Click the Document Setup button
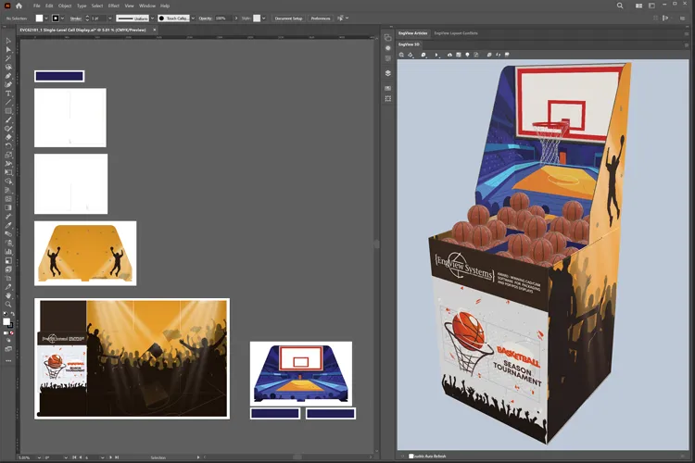The width and height of the screenshot is (695, 463). (x=288, y=18)
